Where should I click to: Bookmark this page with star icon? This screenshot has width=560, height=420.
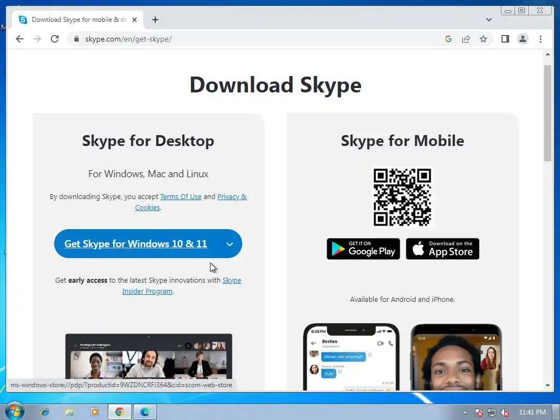pos(483,39)
